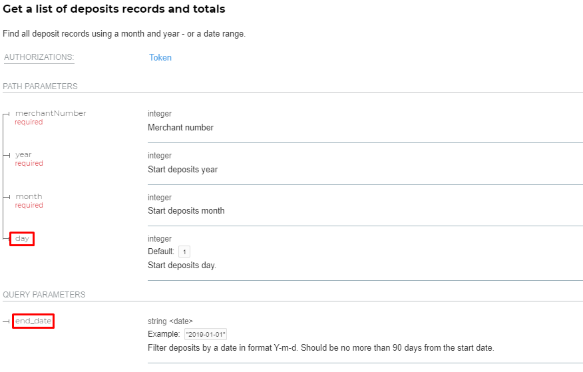Viewport: 583px width, 372px height.
Task: Click the highlighted end_date query parameter
Action: pyautogui.click(x=33, y=321)
